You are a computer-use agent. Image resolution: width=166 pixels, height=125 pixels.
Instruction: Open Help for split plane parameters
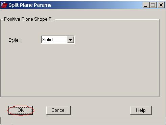(x=141, y=110)
